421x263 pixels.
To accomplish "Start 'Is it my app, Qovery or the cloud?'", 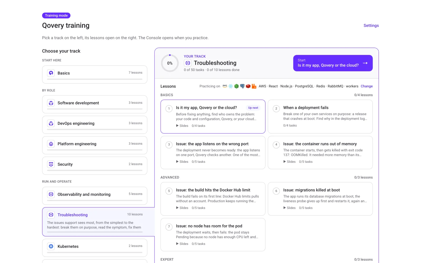I will [x=333, y=63].
